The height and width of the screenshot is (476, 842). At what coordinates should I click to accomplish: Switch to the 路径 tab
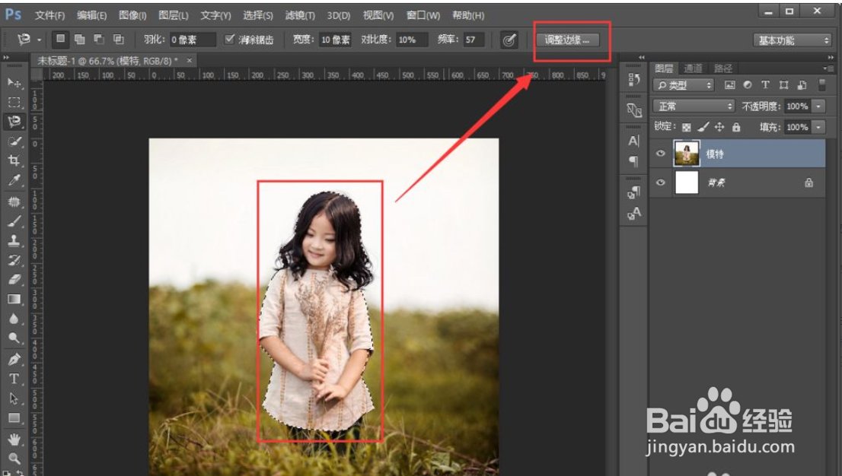point(723,68)
